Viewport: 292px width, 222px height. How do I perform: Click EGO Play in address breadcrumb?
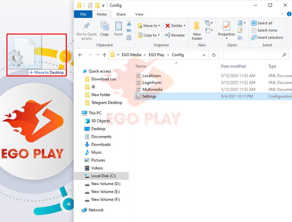(x=156, y=55)
